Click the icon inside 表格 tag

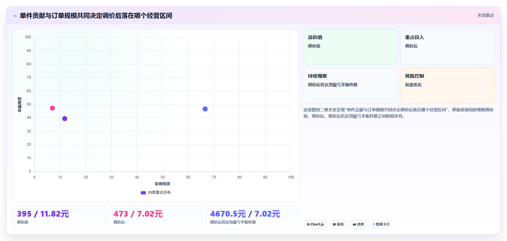click(334, 224)
